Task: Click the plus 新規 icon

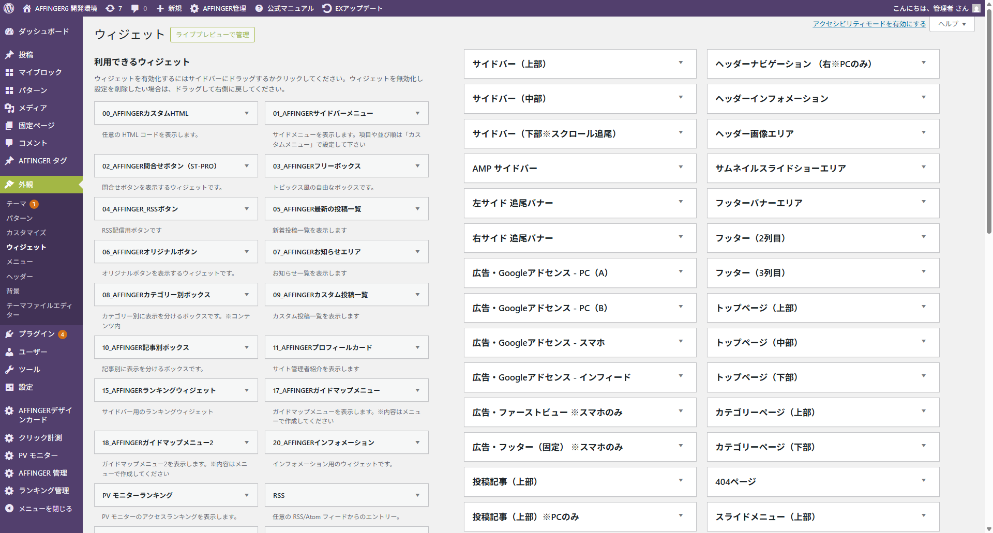Action: click(x=160, y=8)
